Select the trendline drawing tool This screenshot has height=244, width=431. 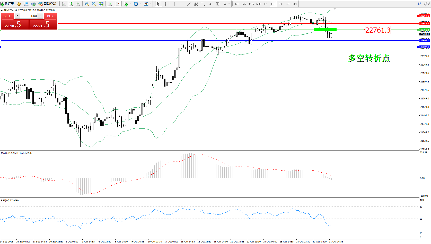[189, 4]
